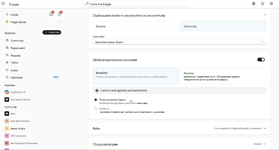This screenshot has height=150, width=279.
Task: Click the Copilot & AI icon
Action: [x=7, y=92]
